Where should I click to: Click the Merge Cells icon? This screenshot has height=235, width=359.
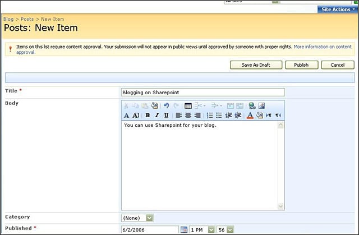[x=231, y=105]
